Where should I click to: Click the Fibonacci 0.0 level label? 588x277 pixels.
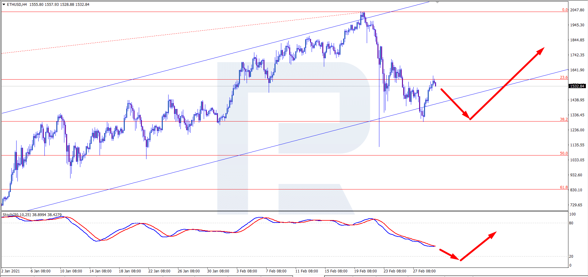point(565,10)
